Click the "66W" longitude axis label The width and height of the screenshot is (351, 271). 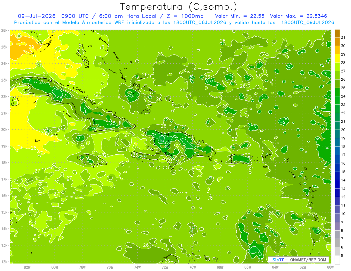click(248, 267)
